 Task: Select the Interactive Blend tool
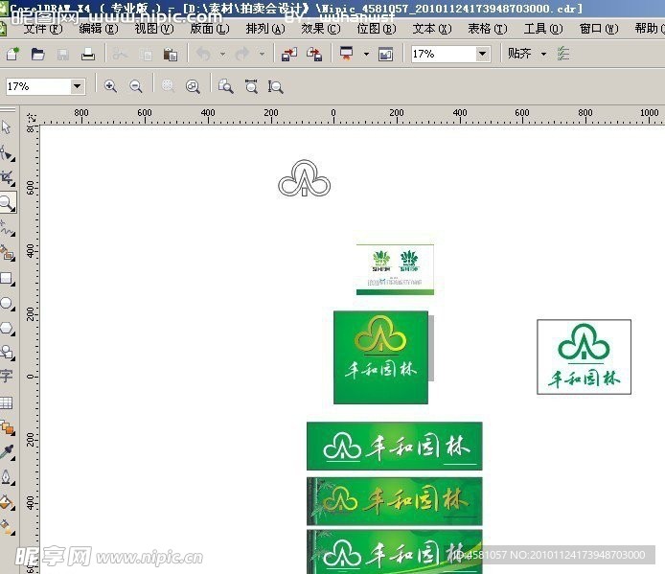(8, 427)
